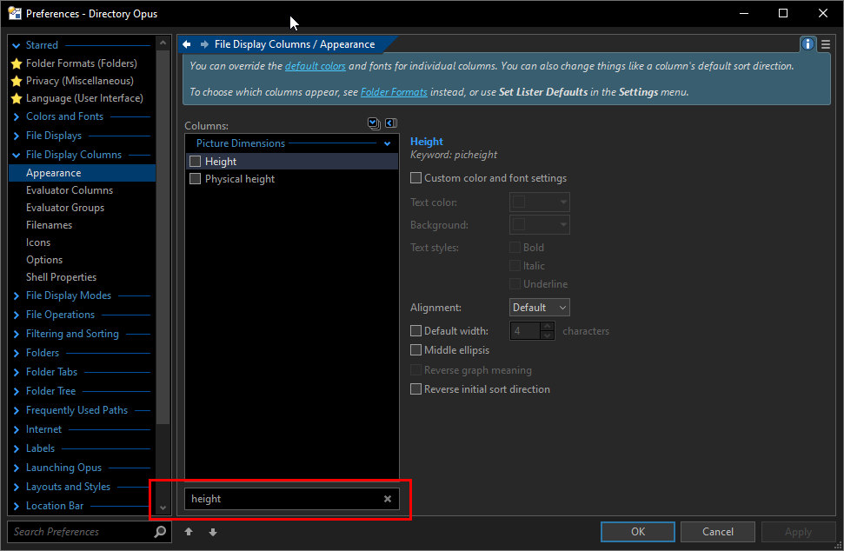Select the Appearance page in the tree
844x551 pixels.
click(83, 173)
